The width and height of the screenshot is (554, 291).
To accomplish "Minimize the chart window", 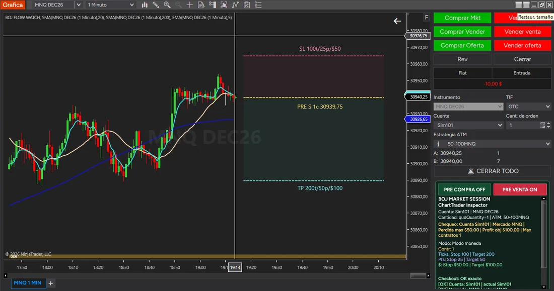I will click(534, 5).
